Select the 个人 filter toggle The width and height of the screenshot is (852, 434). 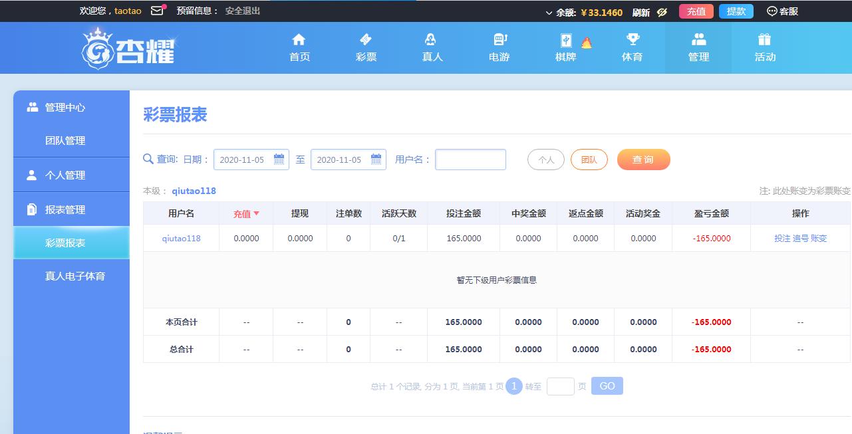click(546, 160)
